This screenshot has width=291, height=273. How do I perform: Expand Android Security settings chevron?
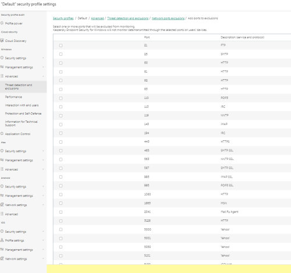click(43, 186)
